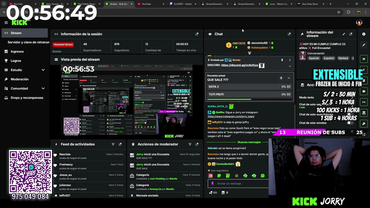Open the Discord invite link
Image resolution: width=370 pixels, height=208 pixels.
pos(240,65)
